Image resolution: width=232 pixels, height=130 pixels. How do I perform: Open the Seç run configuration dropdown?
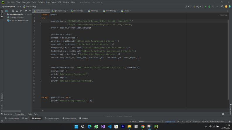(197, 6)
